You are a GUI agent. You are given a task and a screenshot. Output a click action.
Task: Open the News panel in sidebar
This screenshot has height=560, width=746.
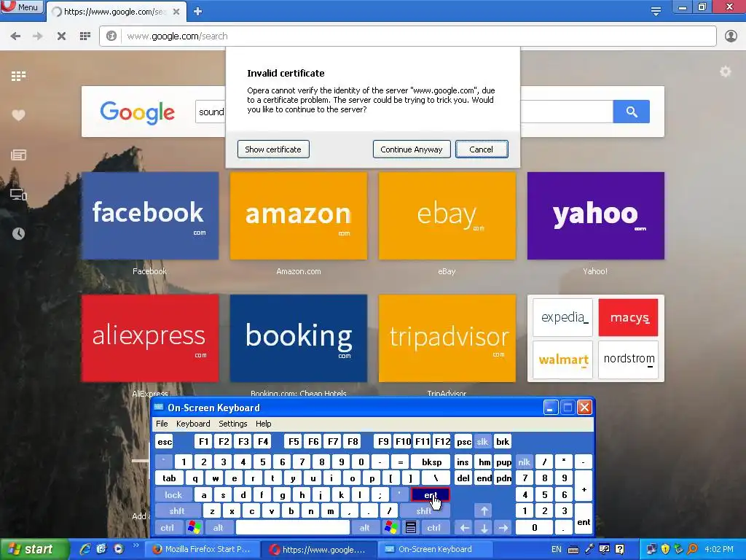[x=18, y=155]
